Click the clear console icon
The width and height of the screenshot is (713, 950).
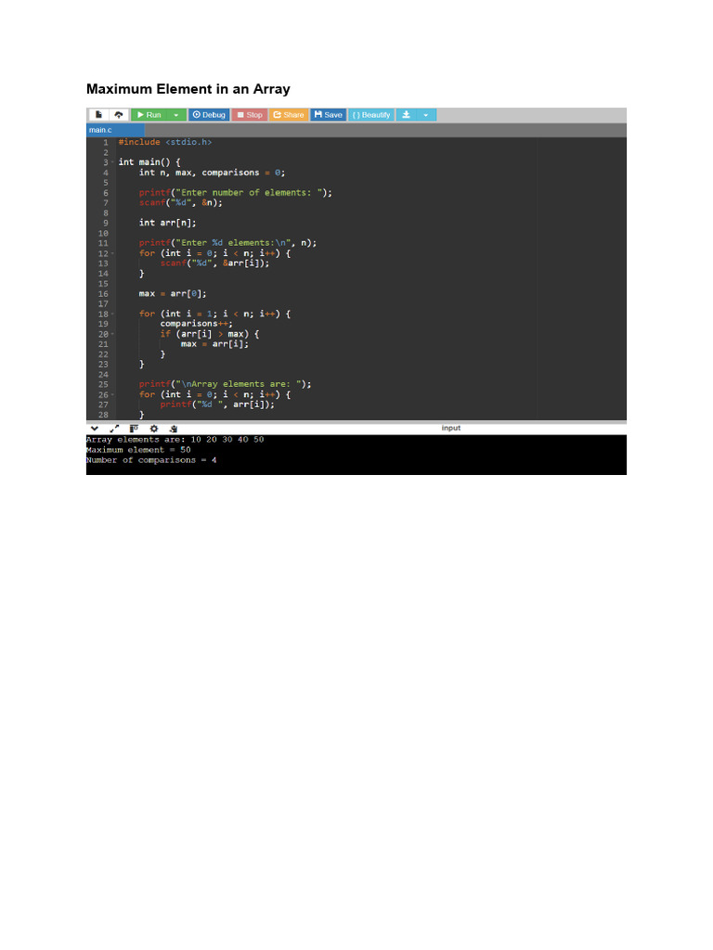tap(174, 429)
